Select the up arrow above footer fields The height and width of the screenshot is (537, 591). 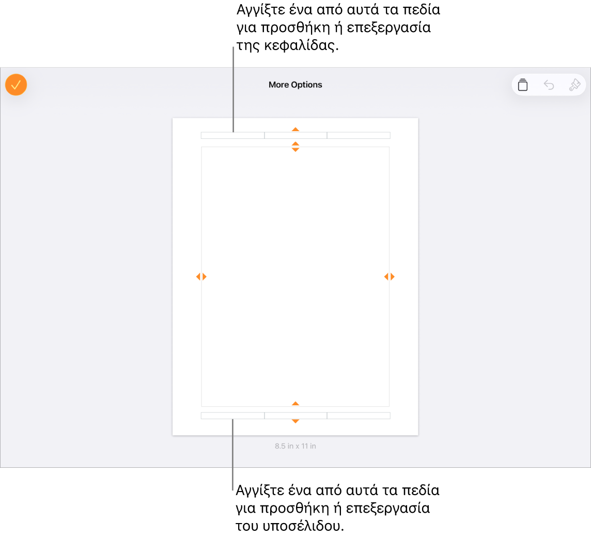(x=295, y=404)
